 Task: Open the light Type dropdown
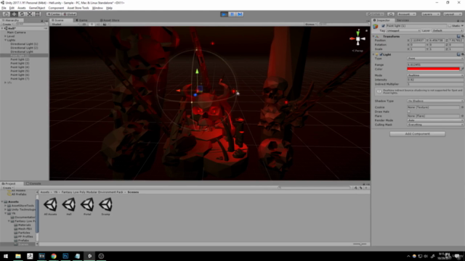[x=435, y=59]
